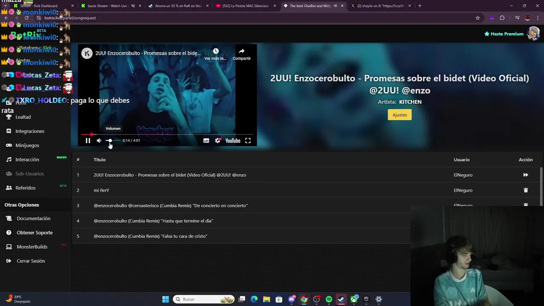Switch to La Pistola YouTube tab
The image size is (544, 306).
pos(245,6)
